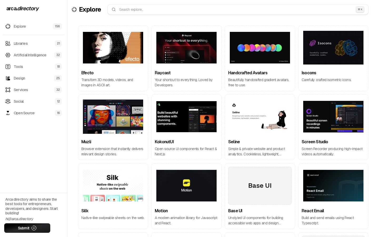Click the Design count badge 25
Viewport: 379px width, 237px height.
click(58, 78)
